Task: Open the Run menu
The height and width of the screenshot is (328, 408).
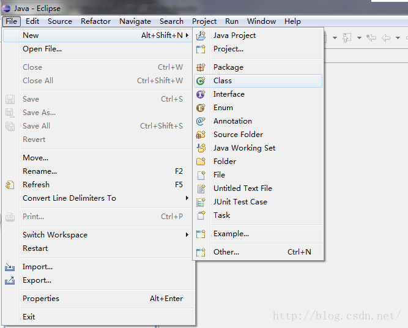Action: point(232,21)
